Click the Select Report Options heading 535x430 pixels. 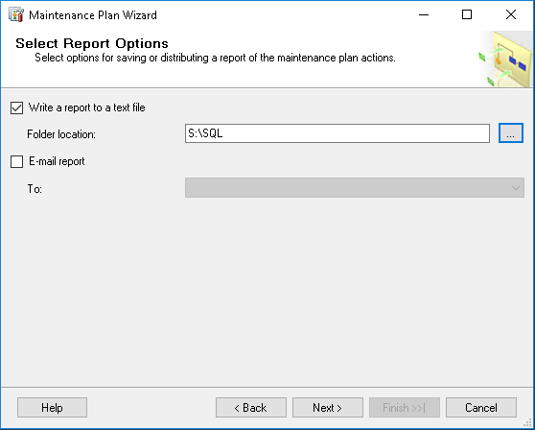(x=92, y=44)
